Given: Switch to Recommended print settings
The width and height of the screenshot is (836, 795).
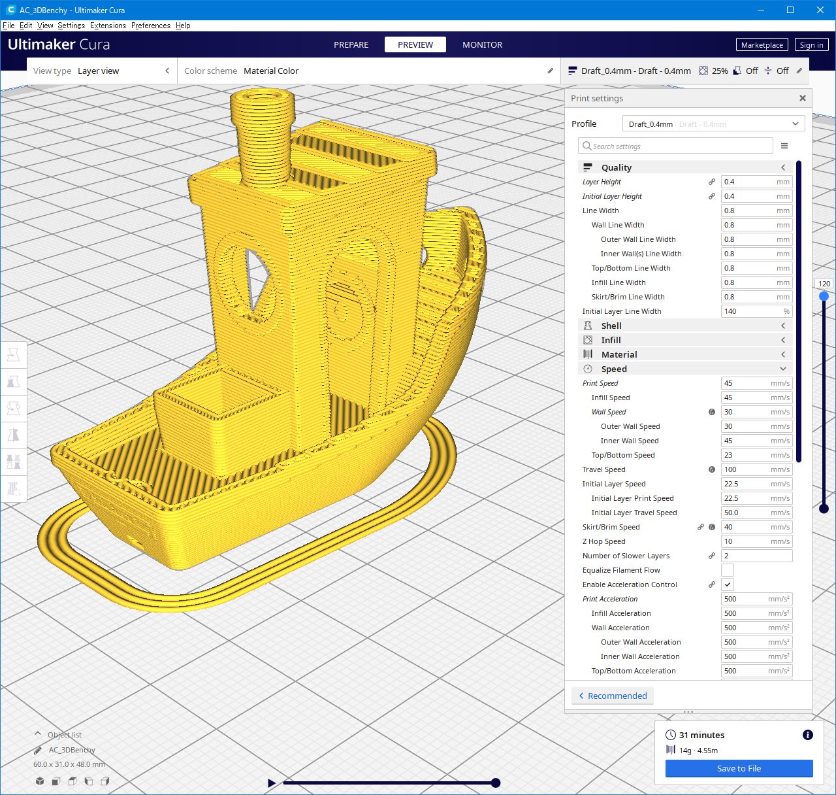Looking at the screenshot, I should (613, 696).
